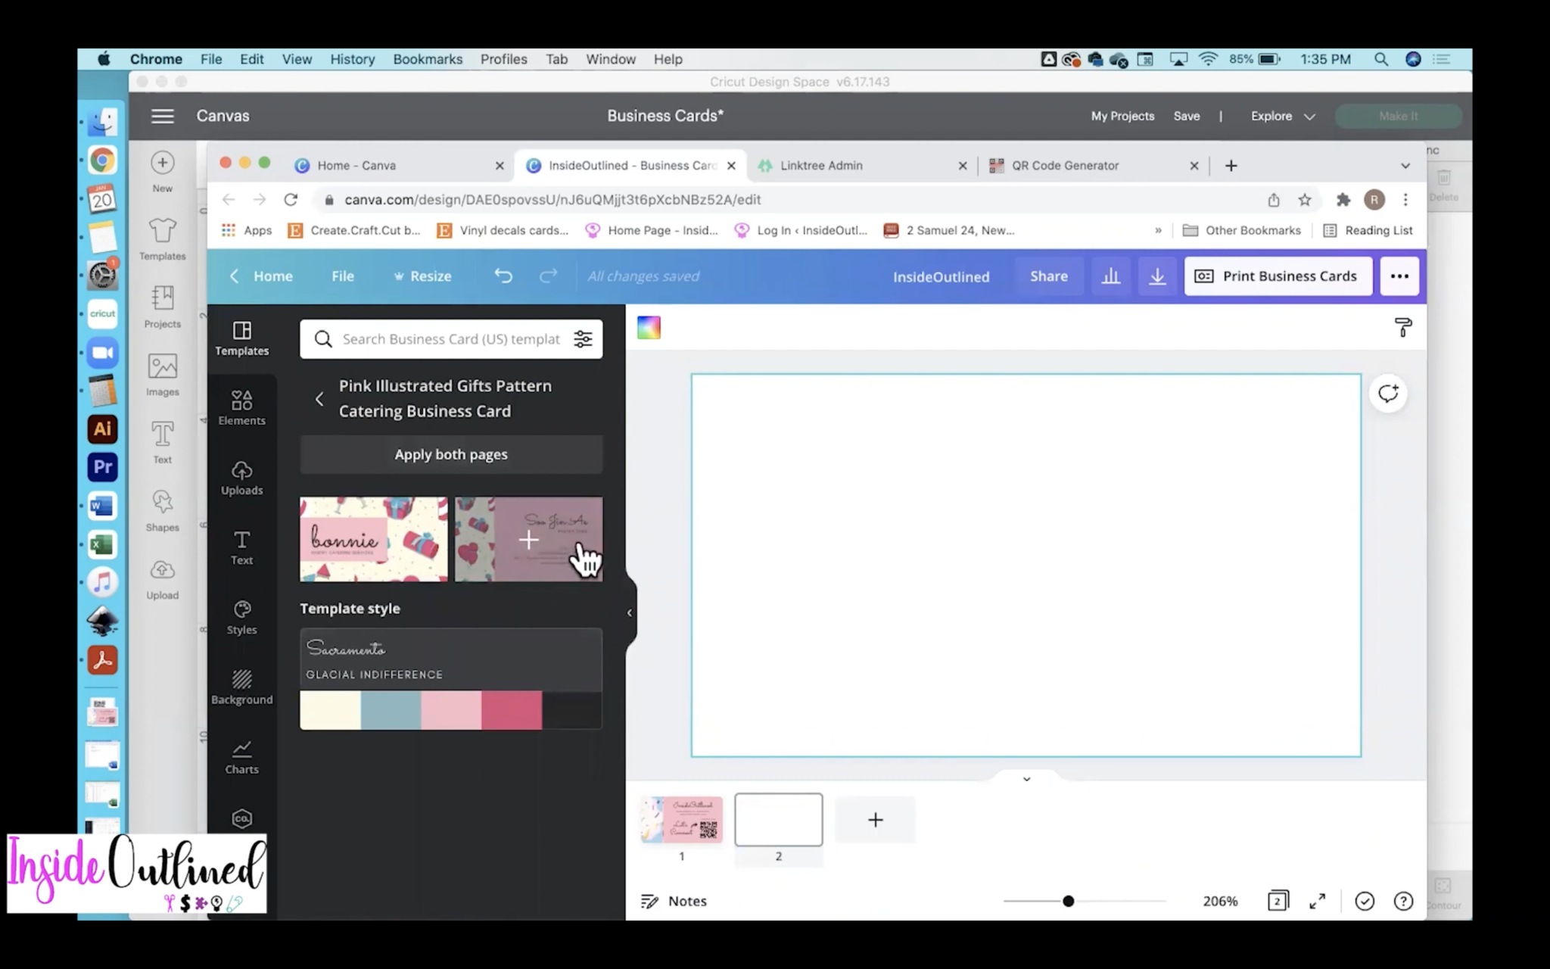Screen dimensions: 1550x969
Task: Open the Styles panel icon
Action: tap(241, 617)
